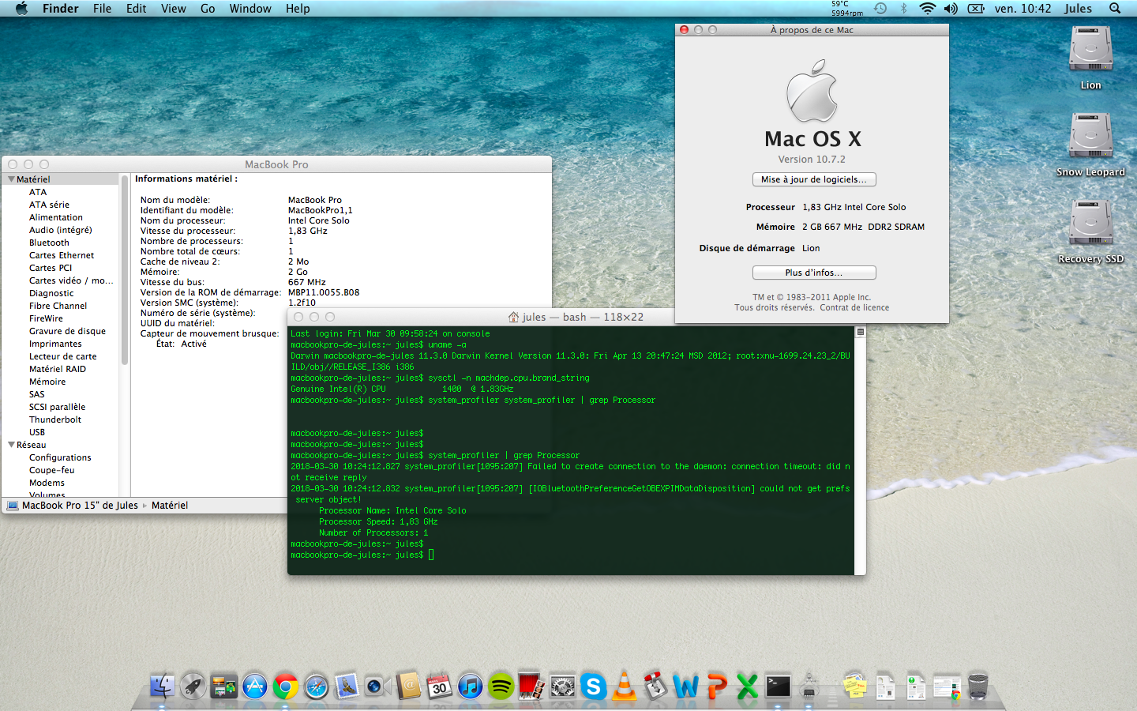Image resolution: width=1137 pixels, height=711 pixels.
Task: Open the Go menu
Action: tap(208, 8)
